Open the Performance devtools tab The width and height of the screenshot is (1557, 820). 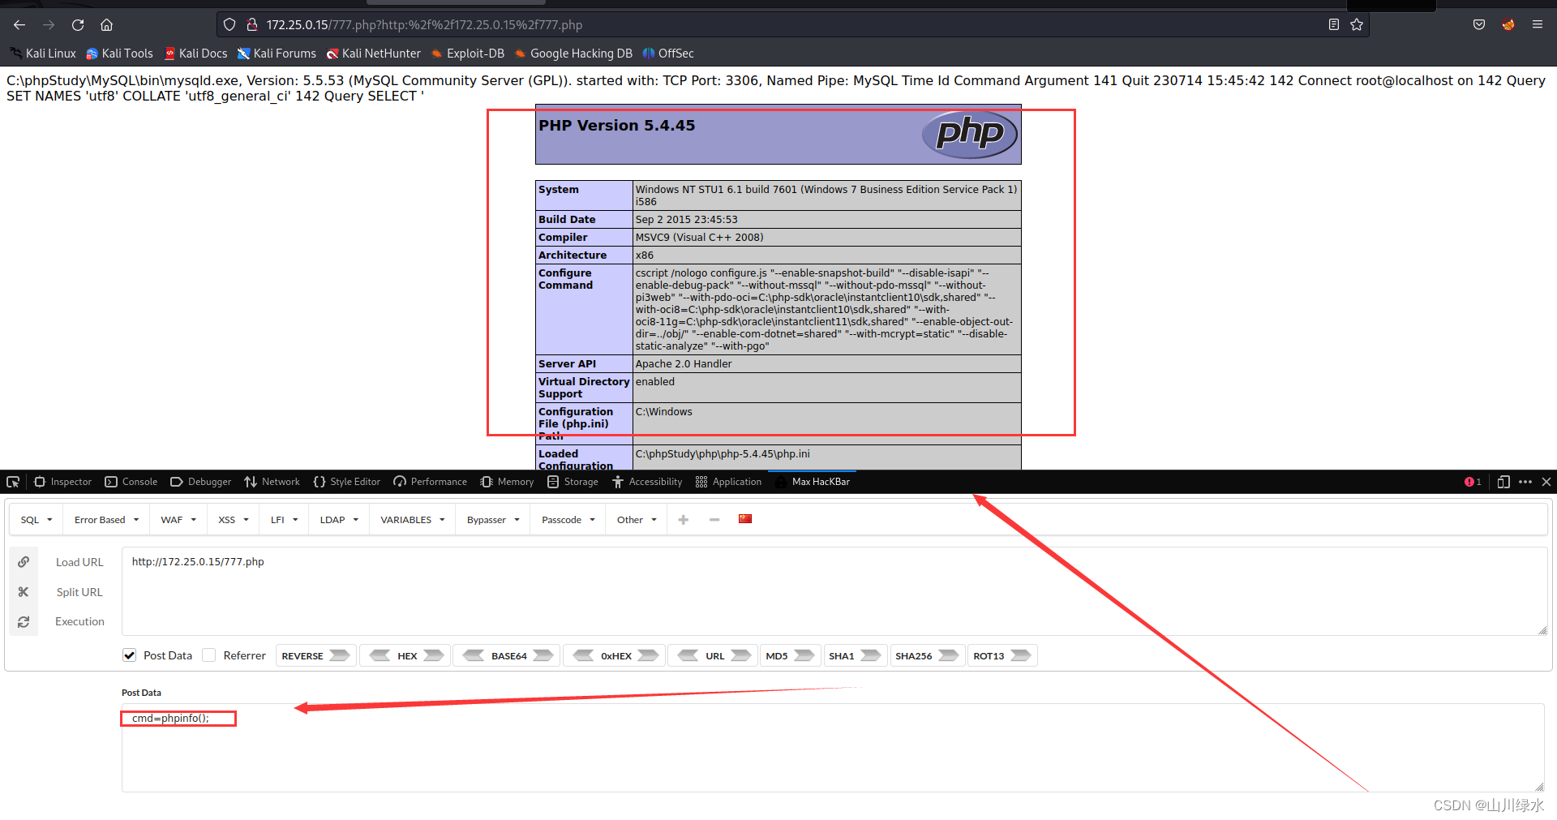(431, 482)
